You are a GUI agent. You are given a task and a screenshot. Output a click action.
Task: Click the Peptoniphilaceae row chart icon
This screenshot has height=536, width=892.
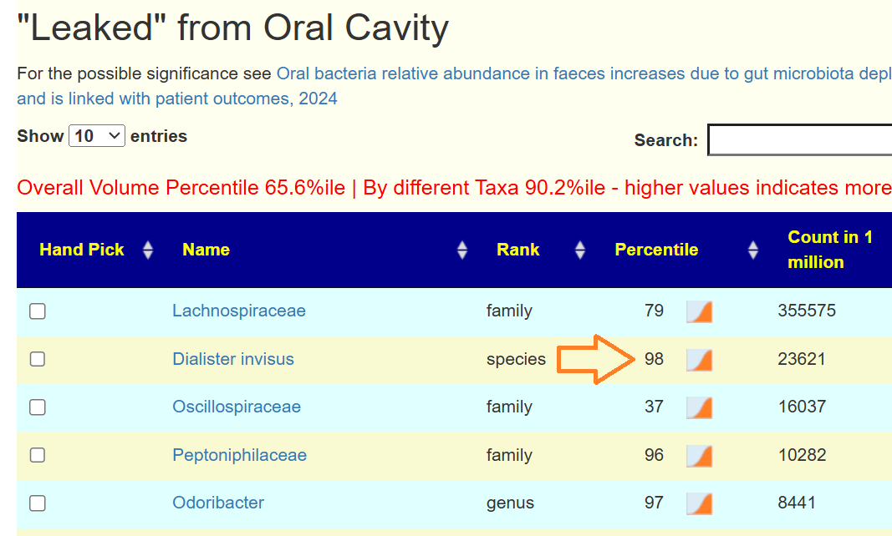click(x=699, y=456)
